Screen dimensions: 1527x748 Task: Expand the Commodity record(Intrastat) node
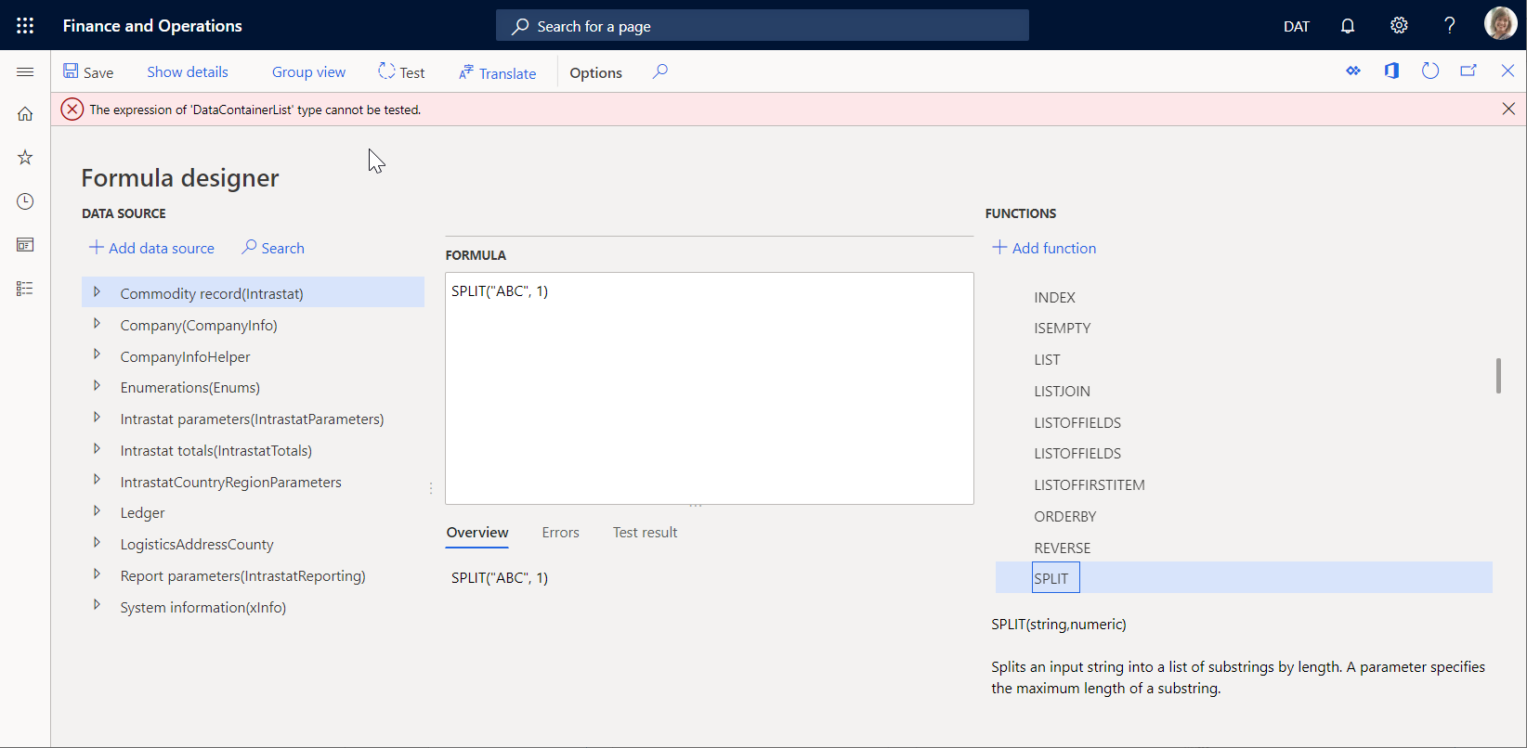97,292
